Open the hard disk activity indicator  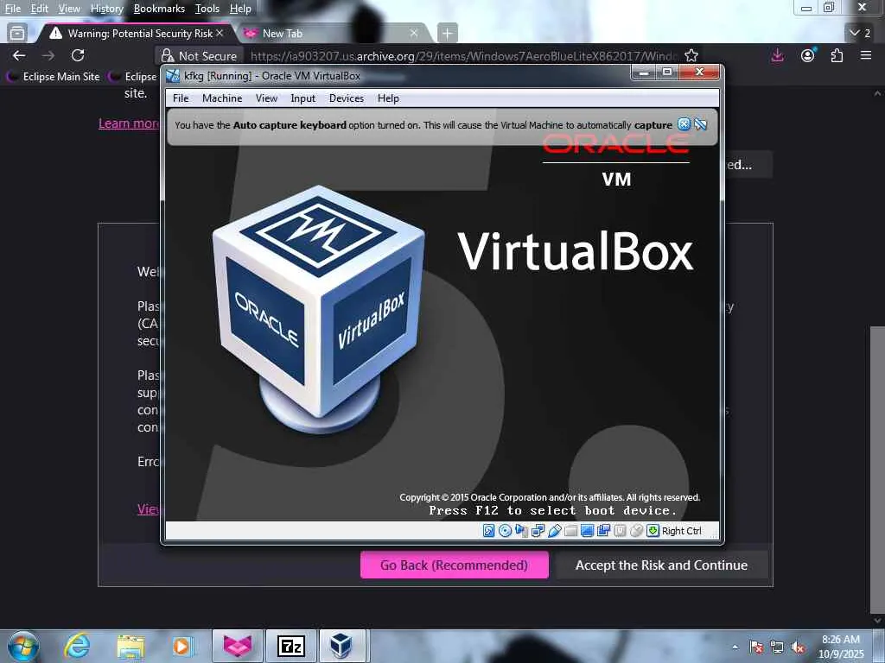[489, 531]
